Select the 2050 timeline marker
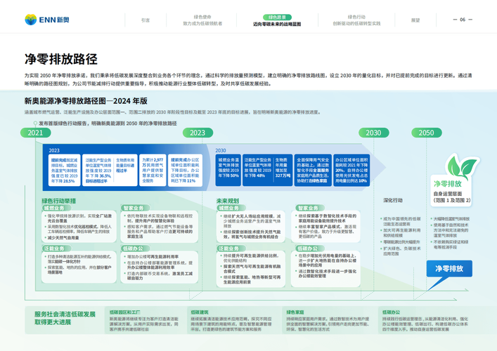 coord(427,133)
